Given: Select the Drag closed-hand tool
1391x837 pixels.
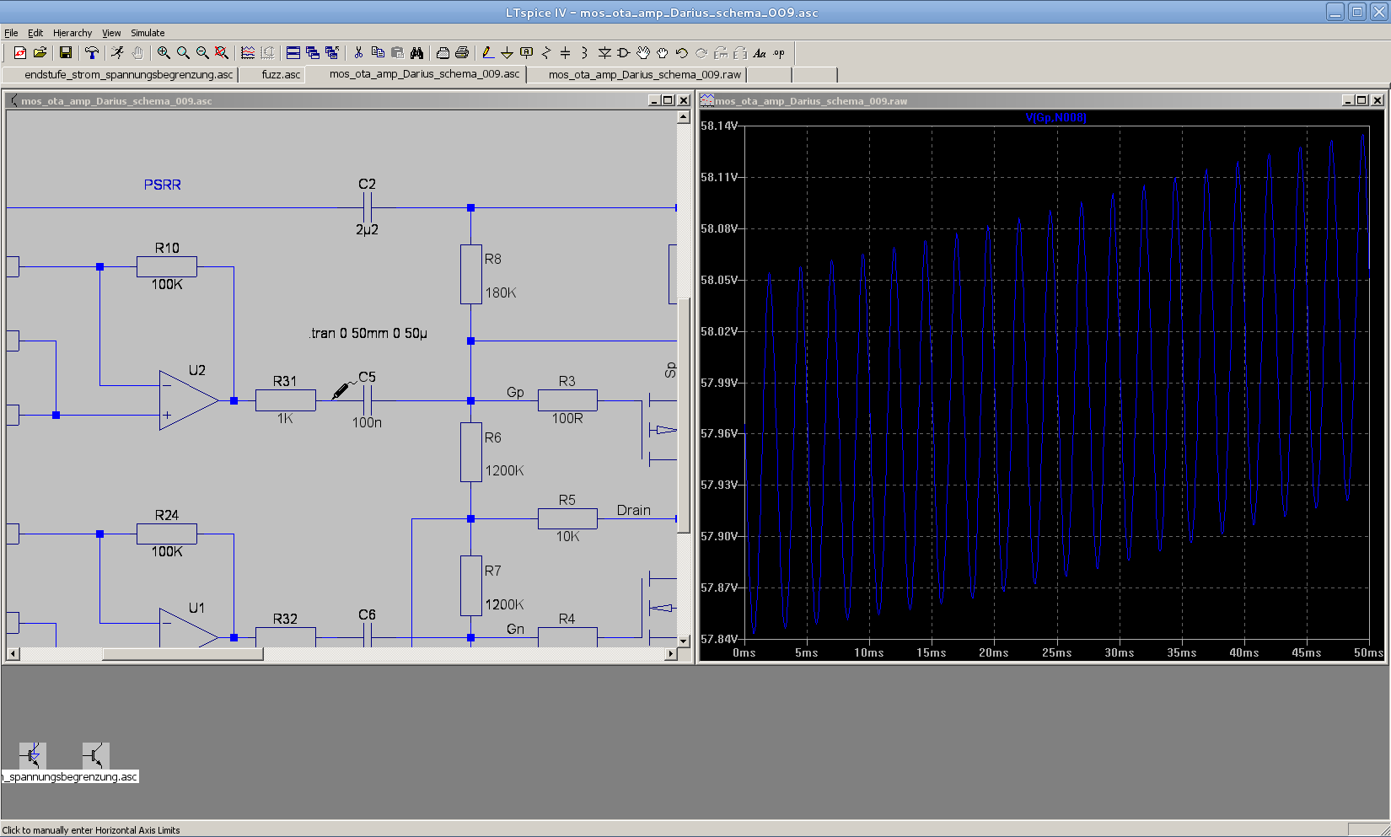Looking at the screenshot, I should [x=663, y=52].
